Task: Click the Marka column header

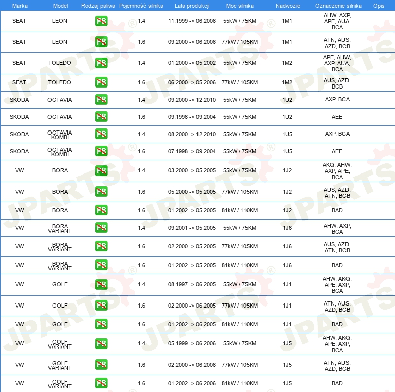Action: tap(20, 6)
